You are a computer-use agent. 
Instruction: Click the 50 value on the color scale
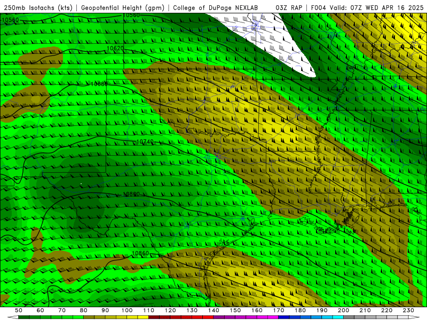(x=19, y=310)
